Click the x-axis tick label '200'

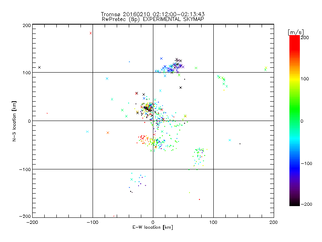point(274,222)
